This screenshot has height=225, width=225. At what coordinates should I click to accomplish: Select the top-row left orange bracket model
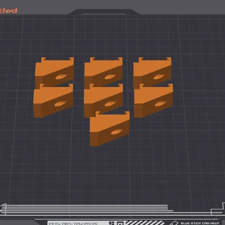point(55,72)
